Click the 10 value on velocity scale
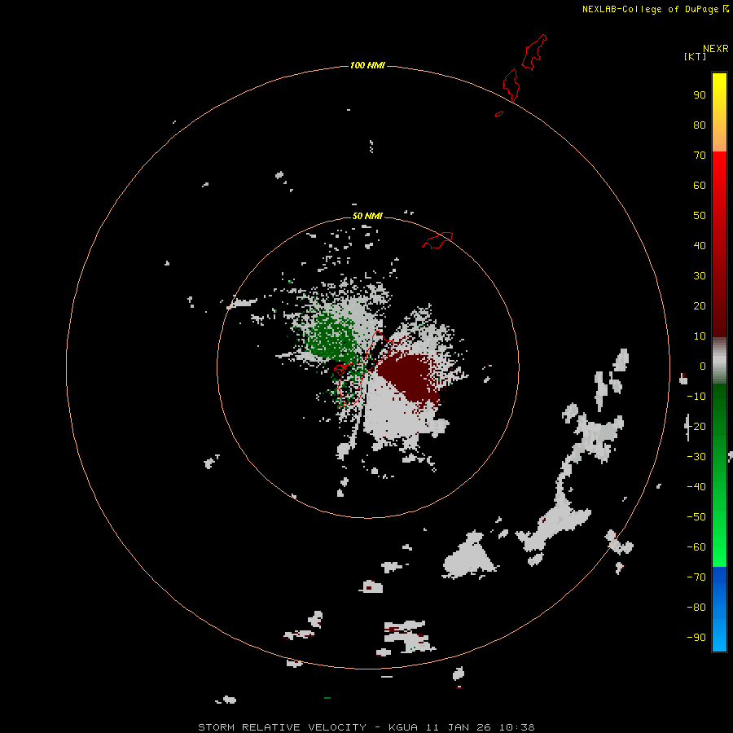Viewport: 733px width, 733px height. pyautogui.click(x=700, y=336)
